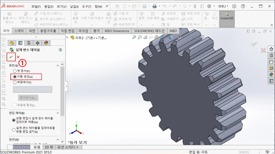Screen dimensions: 275x154
Task: Open the DisplayManager color ball tab
Action: click(x=46, y=43)
